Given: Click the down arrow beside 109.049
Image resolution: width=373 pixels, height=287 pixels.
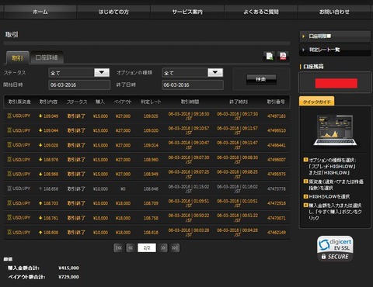Looking at the screenshot, I should pos(40,116).
